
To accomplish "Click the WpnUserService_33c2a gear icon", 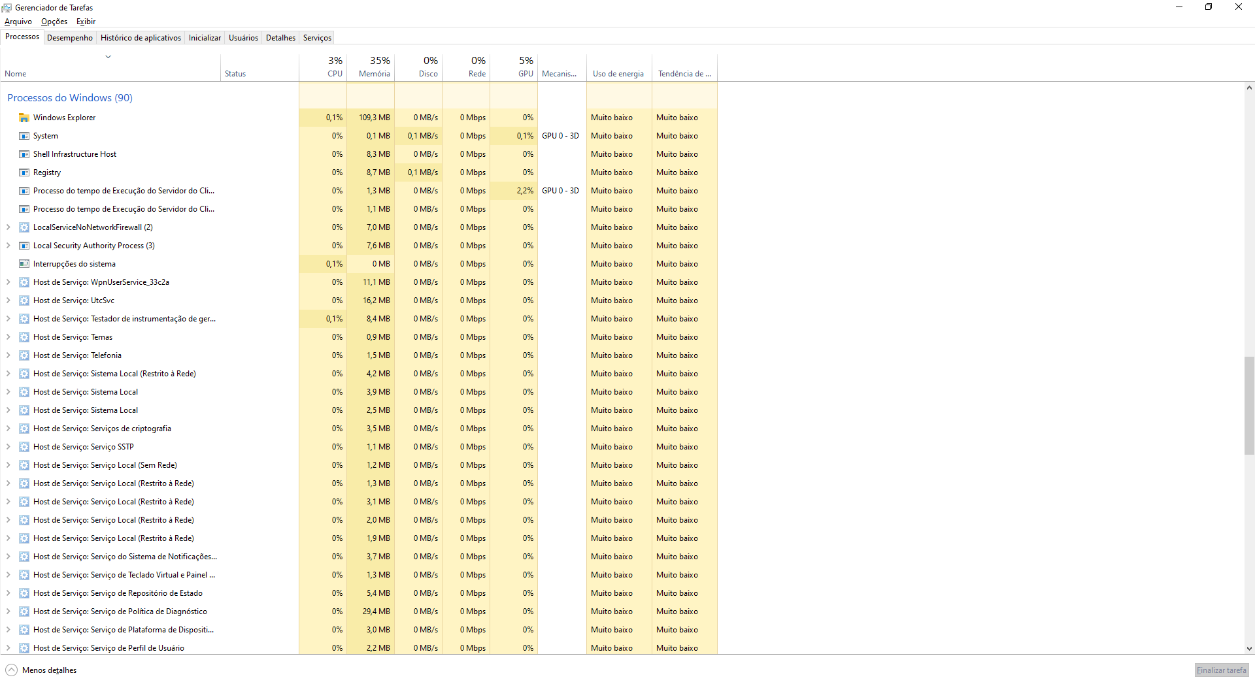I will [24, 282].
